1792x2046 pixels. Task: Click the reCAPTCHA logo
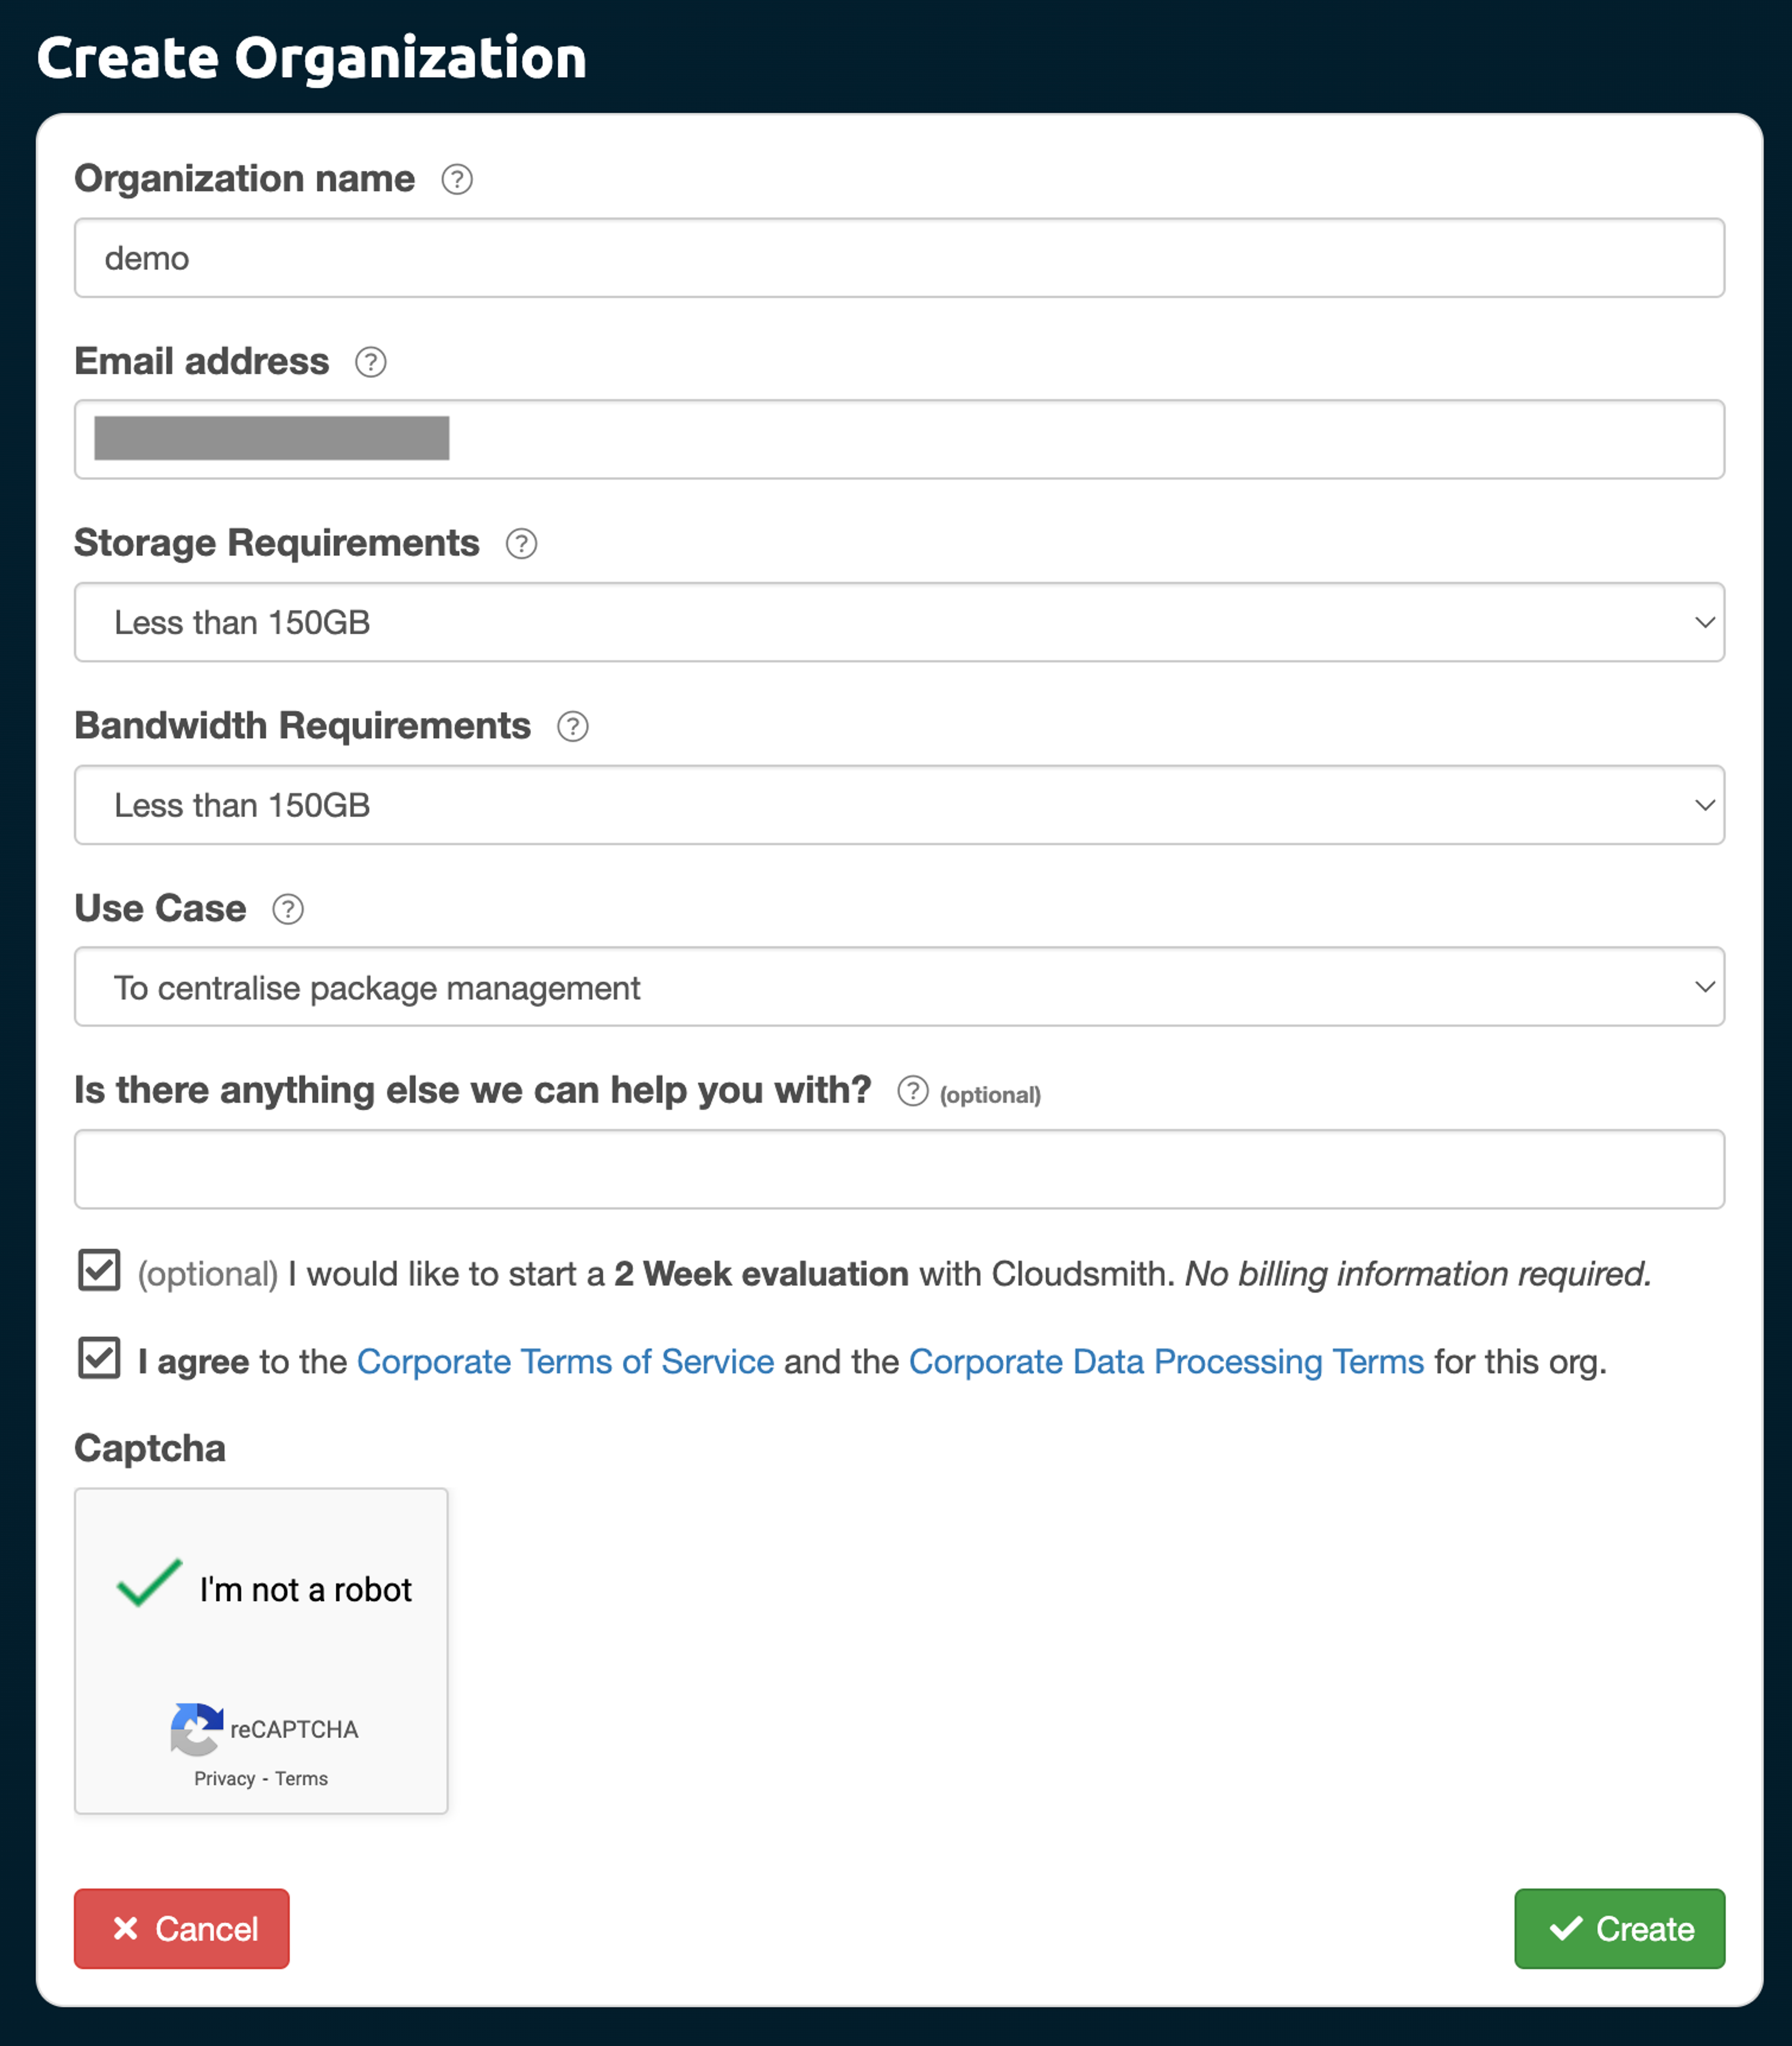(x=196, y=1729)
